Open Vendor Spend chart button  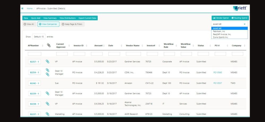[x=221, y=18]
